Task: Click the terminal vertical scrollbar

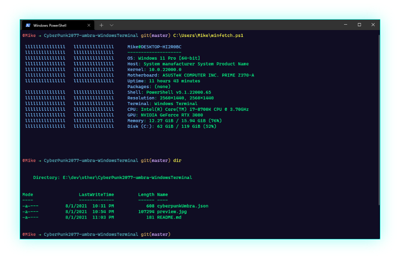Action: tap(379, 120)
